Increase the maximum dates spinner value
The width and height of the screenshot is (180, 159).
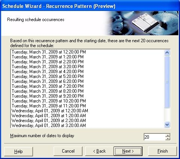click(x=168, y=135)
